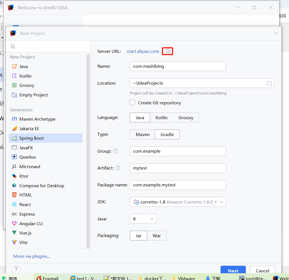Click the project type search field
Screen dimensions: 289x280
tap(48, 47)
